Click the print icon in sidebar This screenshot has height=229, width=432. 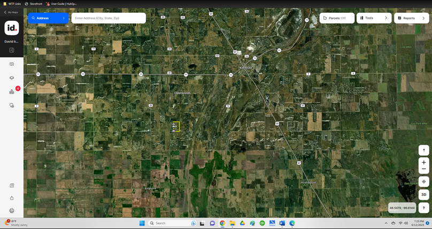point(12,211)
